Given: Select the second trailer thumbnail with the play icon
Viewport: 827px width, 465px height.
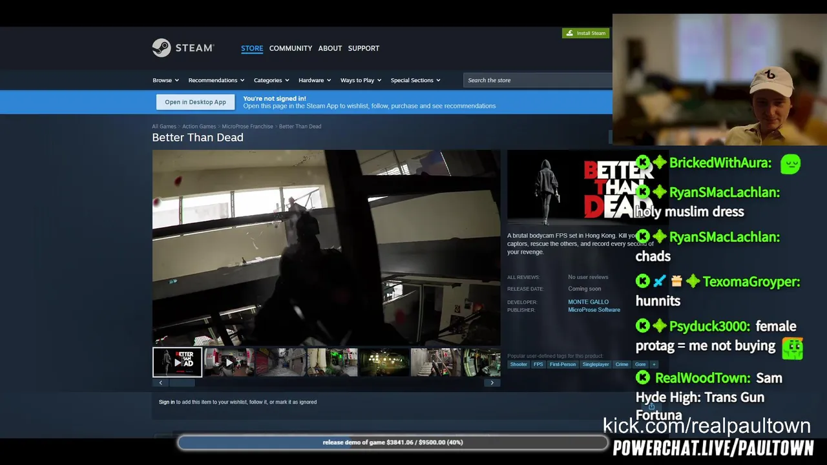Looking at the screenshot, I should [x=229, y=362].
